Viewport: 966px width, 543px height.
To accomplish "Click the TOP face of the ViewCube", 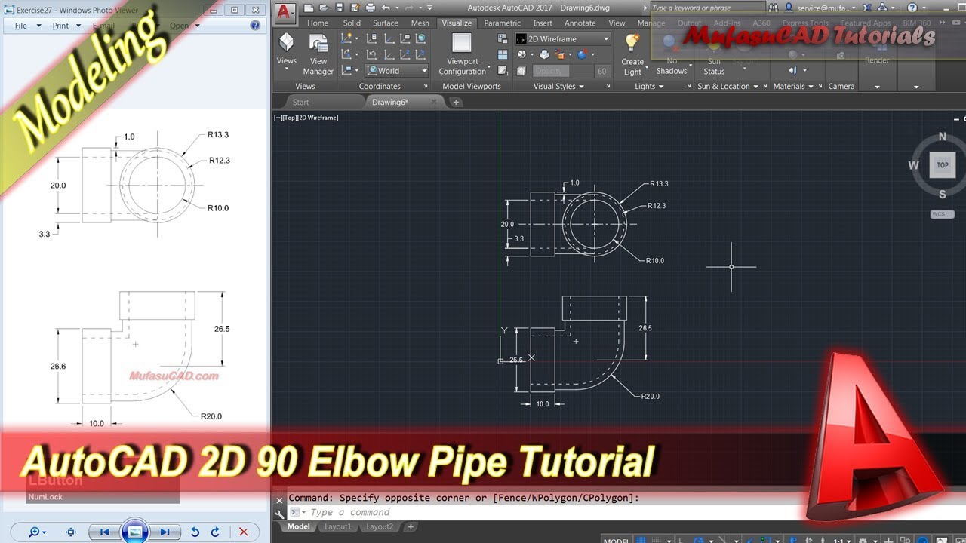I will coord(943,165).
